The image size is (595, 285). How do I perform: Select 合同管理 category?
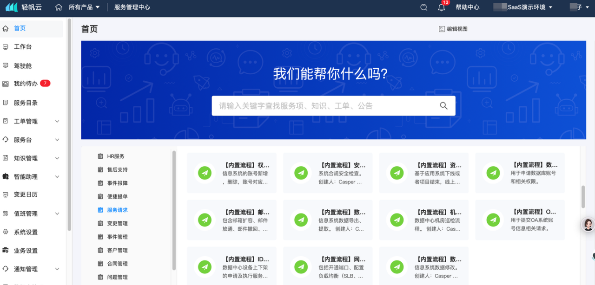117,264
